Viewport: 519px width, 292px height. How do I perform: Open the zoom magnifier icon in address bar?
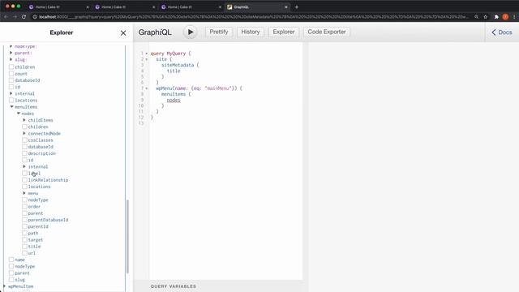[476, 17]
